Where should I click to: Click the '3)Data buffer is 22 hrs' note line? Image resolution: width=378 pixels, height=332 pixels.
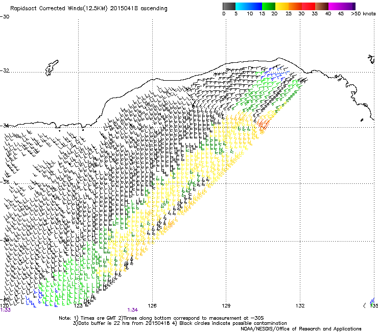point(180,323)
